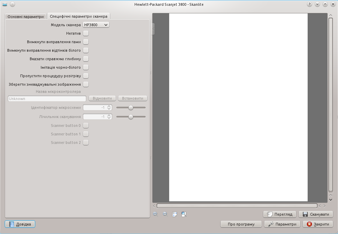The height and width of the screenshot is (234, 338).
Task: Click the zoom to selection icon
Action: point(175,214)
